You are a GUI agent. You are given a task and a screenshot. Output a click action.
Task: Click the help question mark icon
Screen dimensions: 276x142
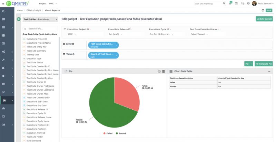248,3
